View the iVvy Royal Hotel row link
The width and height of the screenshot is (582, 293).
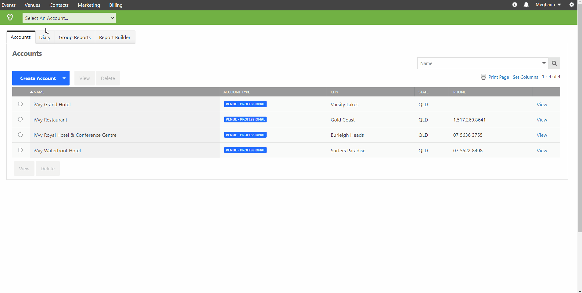pyautogui.click(x=542, y=135)
